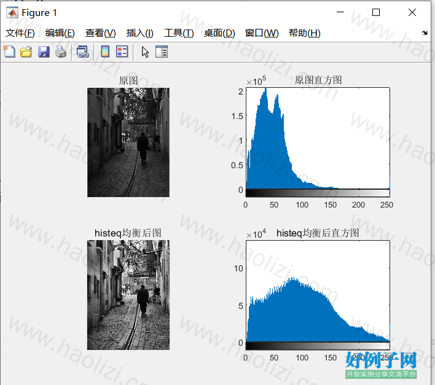Click the Figure 1 window title
The width and height of the screenshot is (435, 385).
point(39,13)
